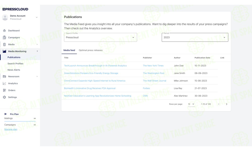Click the Publisher column header
Viewport: 252px width, 151px height.
click(x=147, y=58)
